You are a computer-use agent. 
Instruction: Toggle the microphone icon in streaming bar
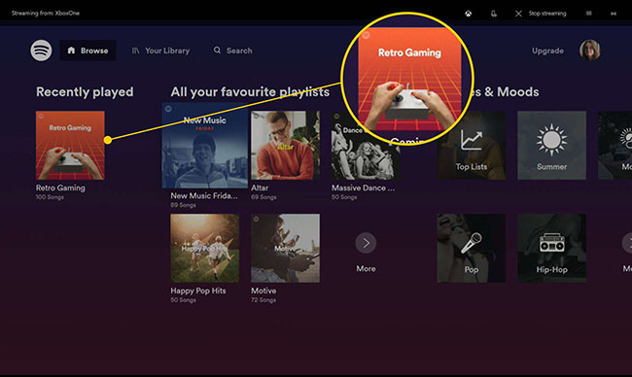point(494,14)
